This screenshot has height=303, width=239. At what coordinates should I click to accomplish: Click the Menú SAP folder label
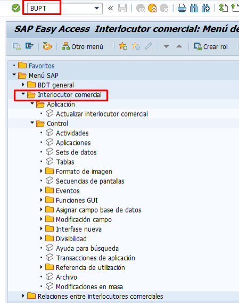pos(44,76)
